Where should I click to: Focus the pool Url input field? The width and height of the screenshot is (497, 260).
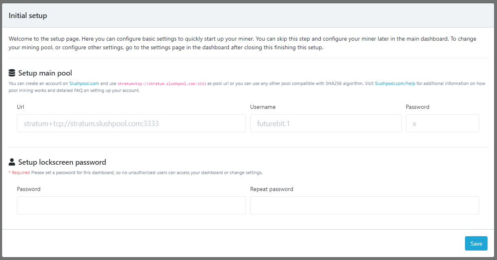131,123
